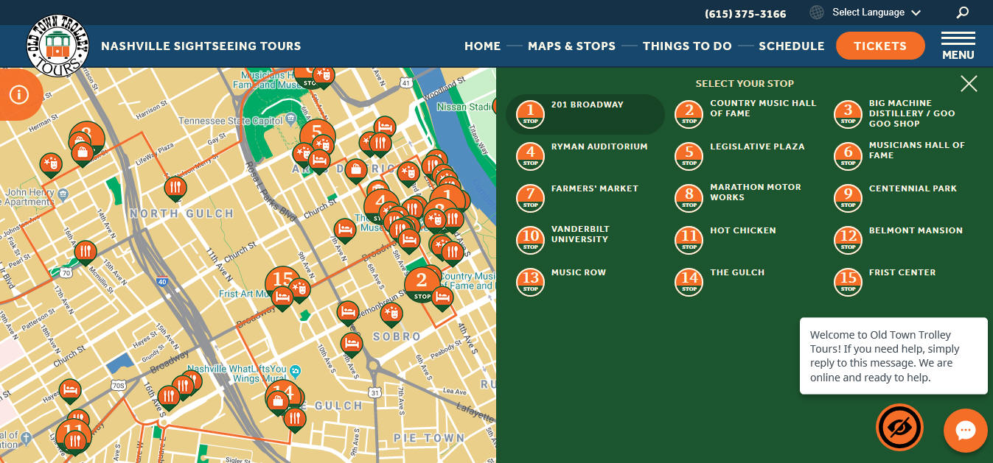The width and height of the screenshot is (993, 463).
Task: Select stop 5 icon Legislative Plaza
Action: (x=689, y=156)
